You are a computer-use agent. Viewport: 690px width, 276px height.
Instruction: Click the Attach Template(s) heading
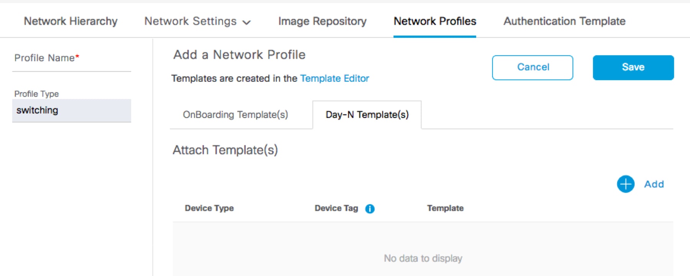225,150
